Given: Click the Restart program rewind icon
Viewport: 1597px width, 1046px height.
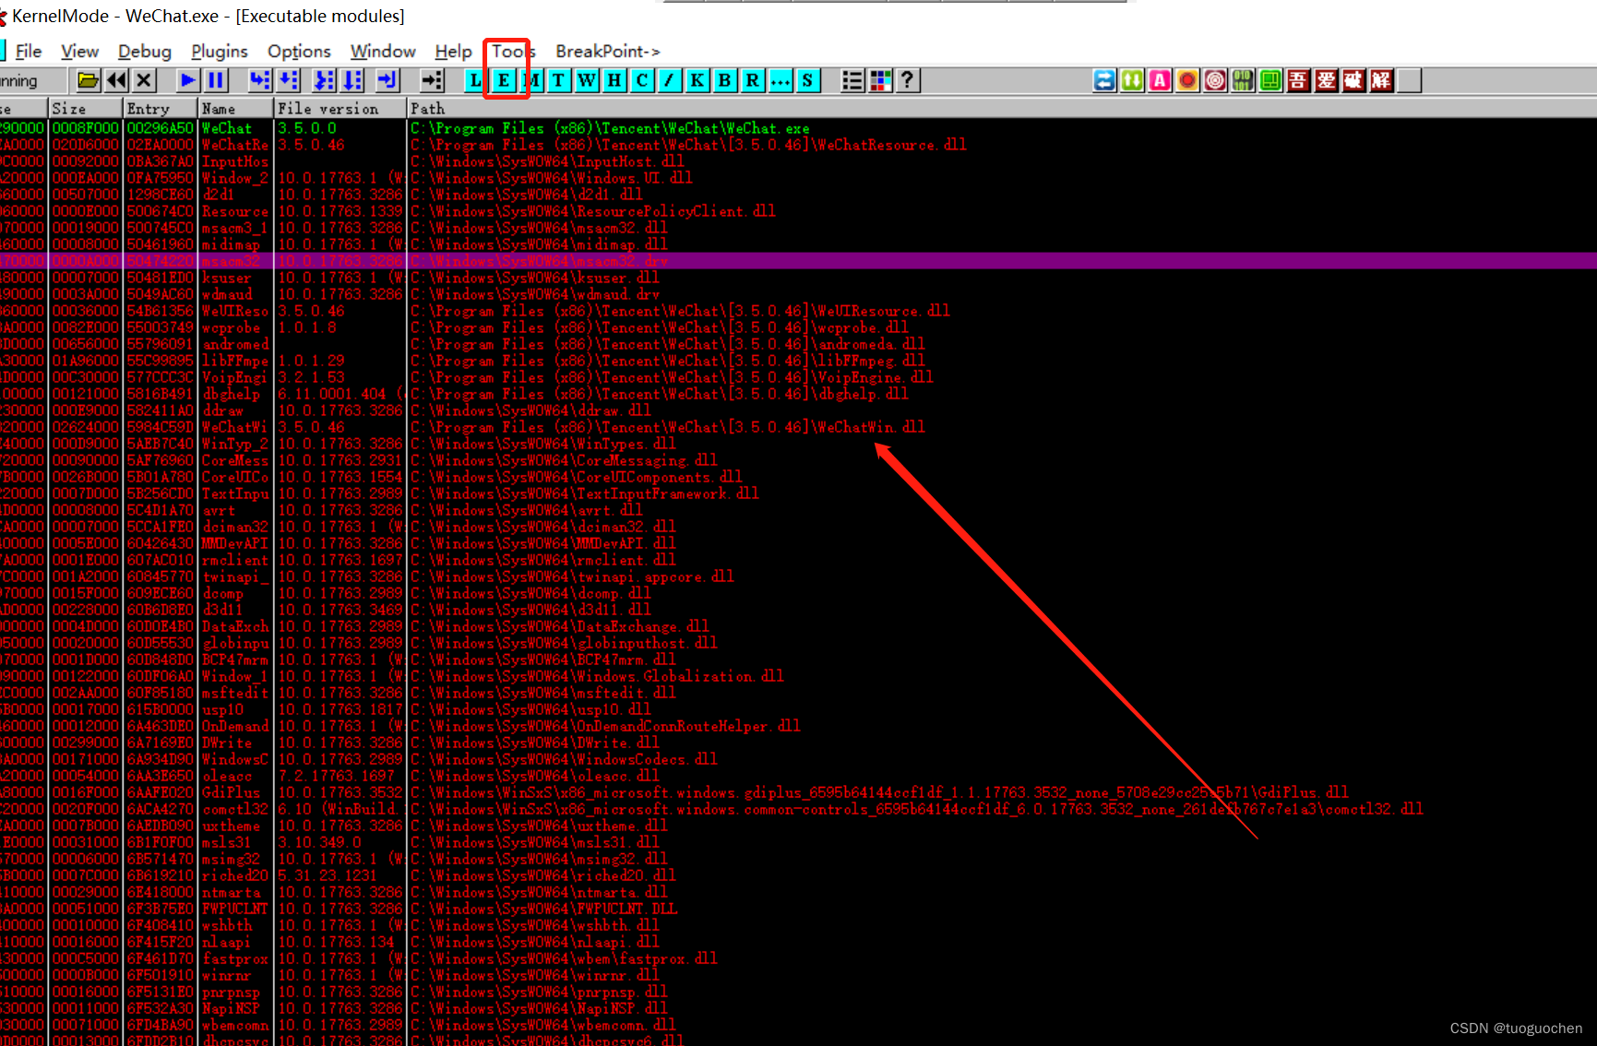Looking at the screenshot, I should click(116, 80).
